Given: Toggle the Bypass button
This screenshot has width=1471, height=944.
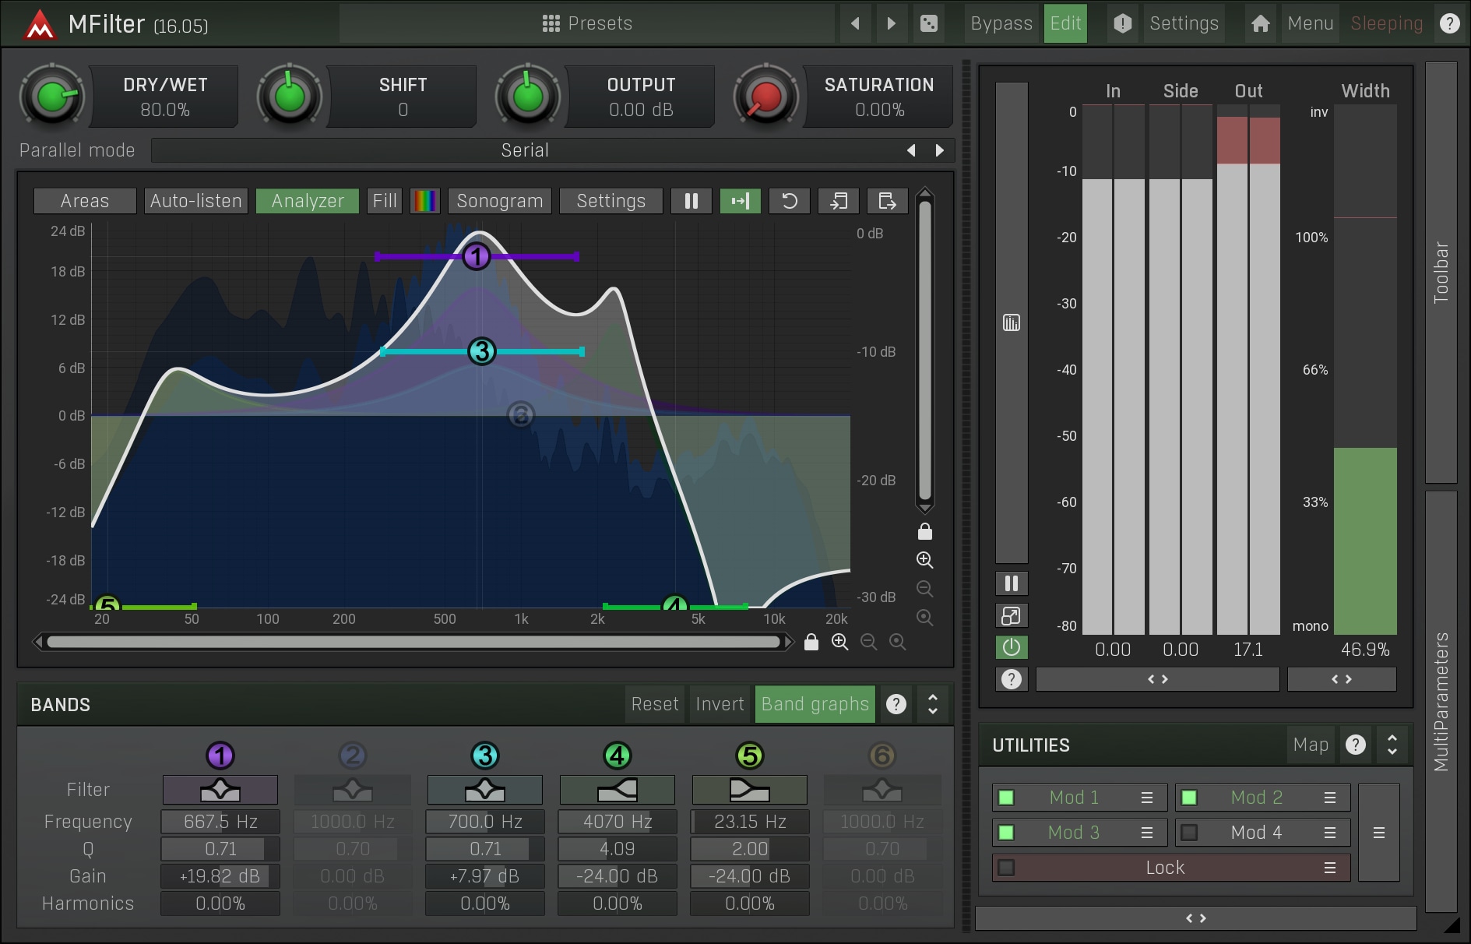Looking at the screenshot, I should point(1001,23).
